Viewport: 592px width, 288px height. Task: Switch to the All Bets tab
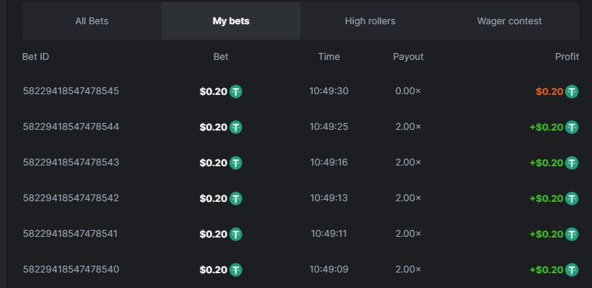[91, 21]
